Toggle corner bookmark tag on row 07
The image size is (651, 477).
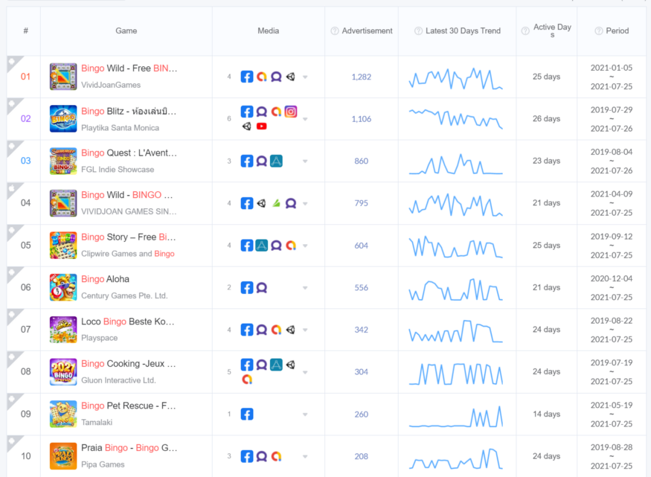[x=13, y=316]
